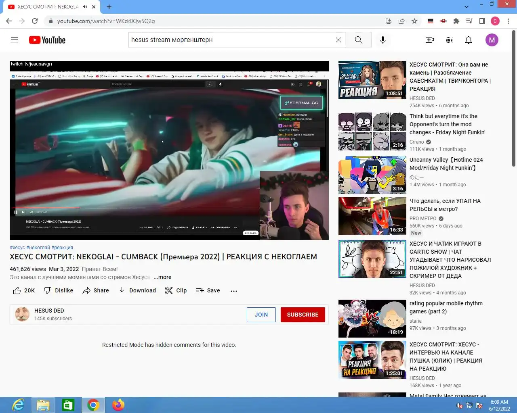
Task: Share this video
Action: coord(96,290)
